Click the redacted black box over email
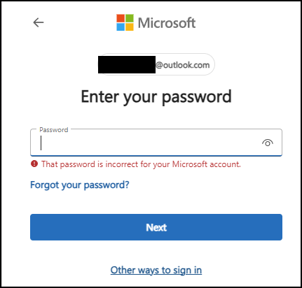Viewport: 302px width, 288px height. 127,64
